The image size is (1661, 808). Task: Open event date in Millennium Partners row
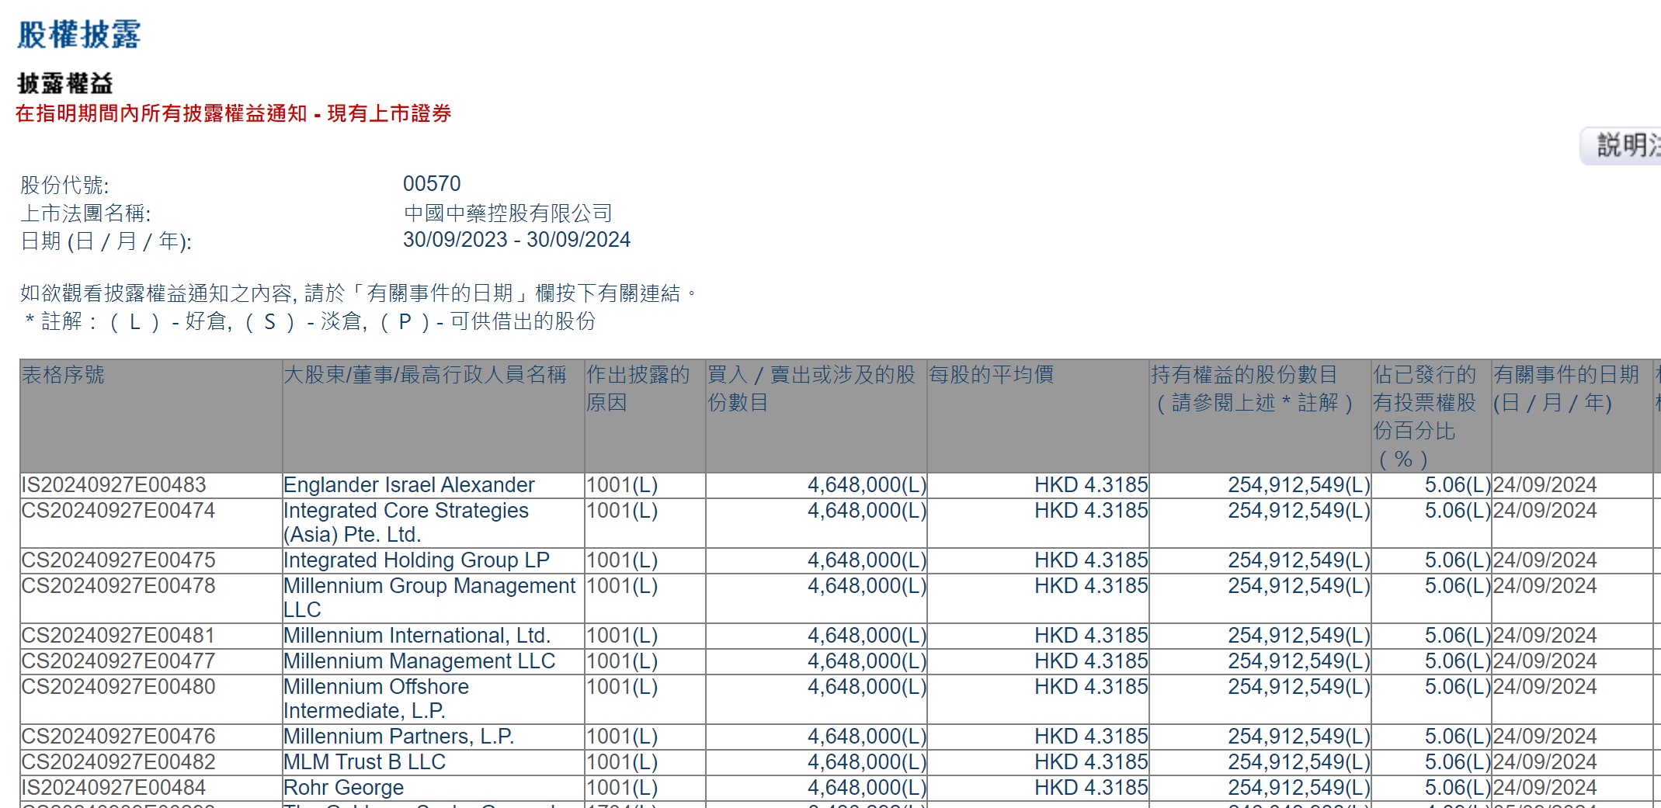[x=1545, y=737]
